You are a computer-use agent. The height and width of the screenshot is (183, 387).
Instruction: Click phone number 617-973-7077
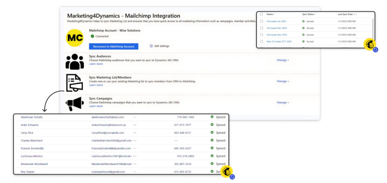(183, 125)
